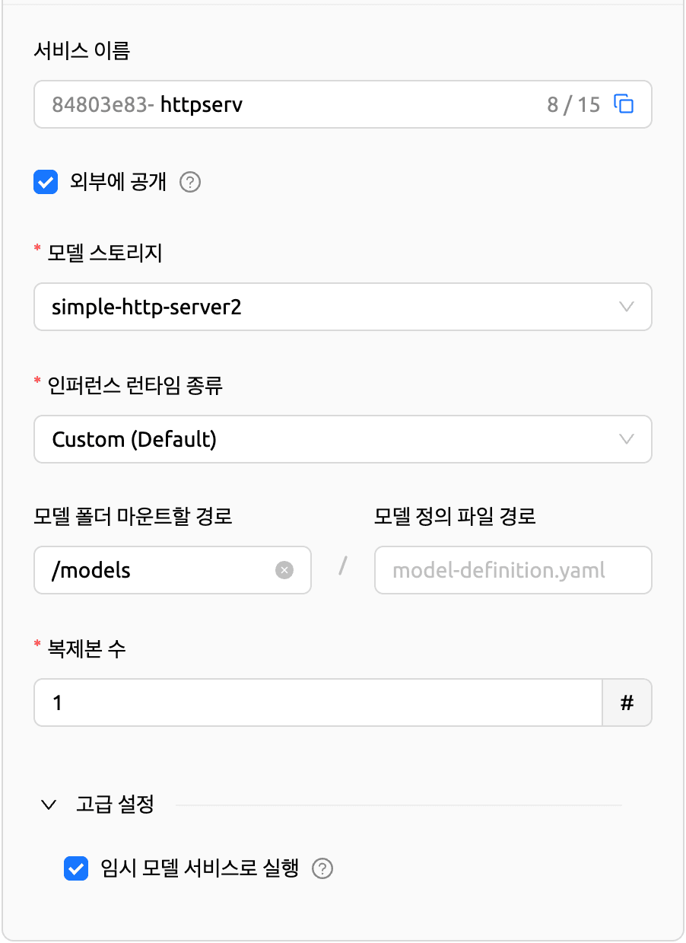Click the 84803e83- service name prefix
The image size is (686, 943).
pos(103,104)
